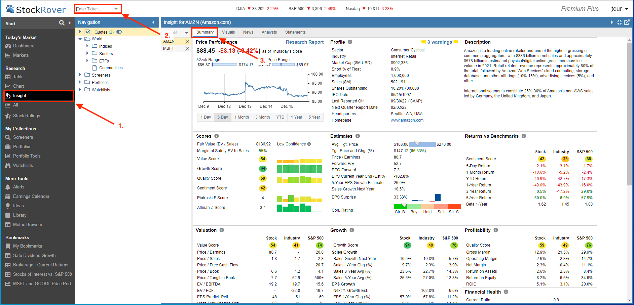Switch to the News tab
The width and height of the screenshot is (634, 305).
pos(248,32)
